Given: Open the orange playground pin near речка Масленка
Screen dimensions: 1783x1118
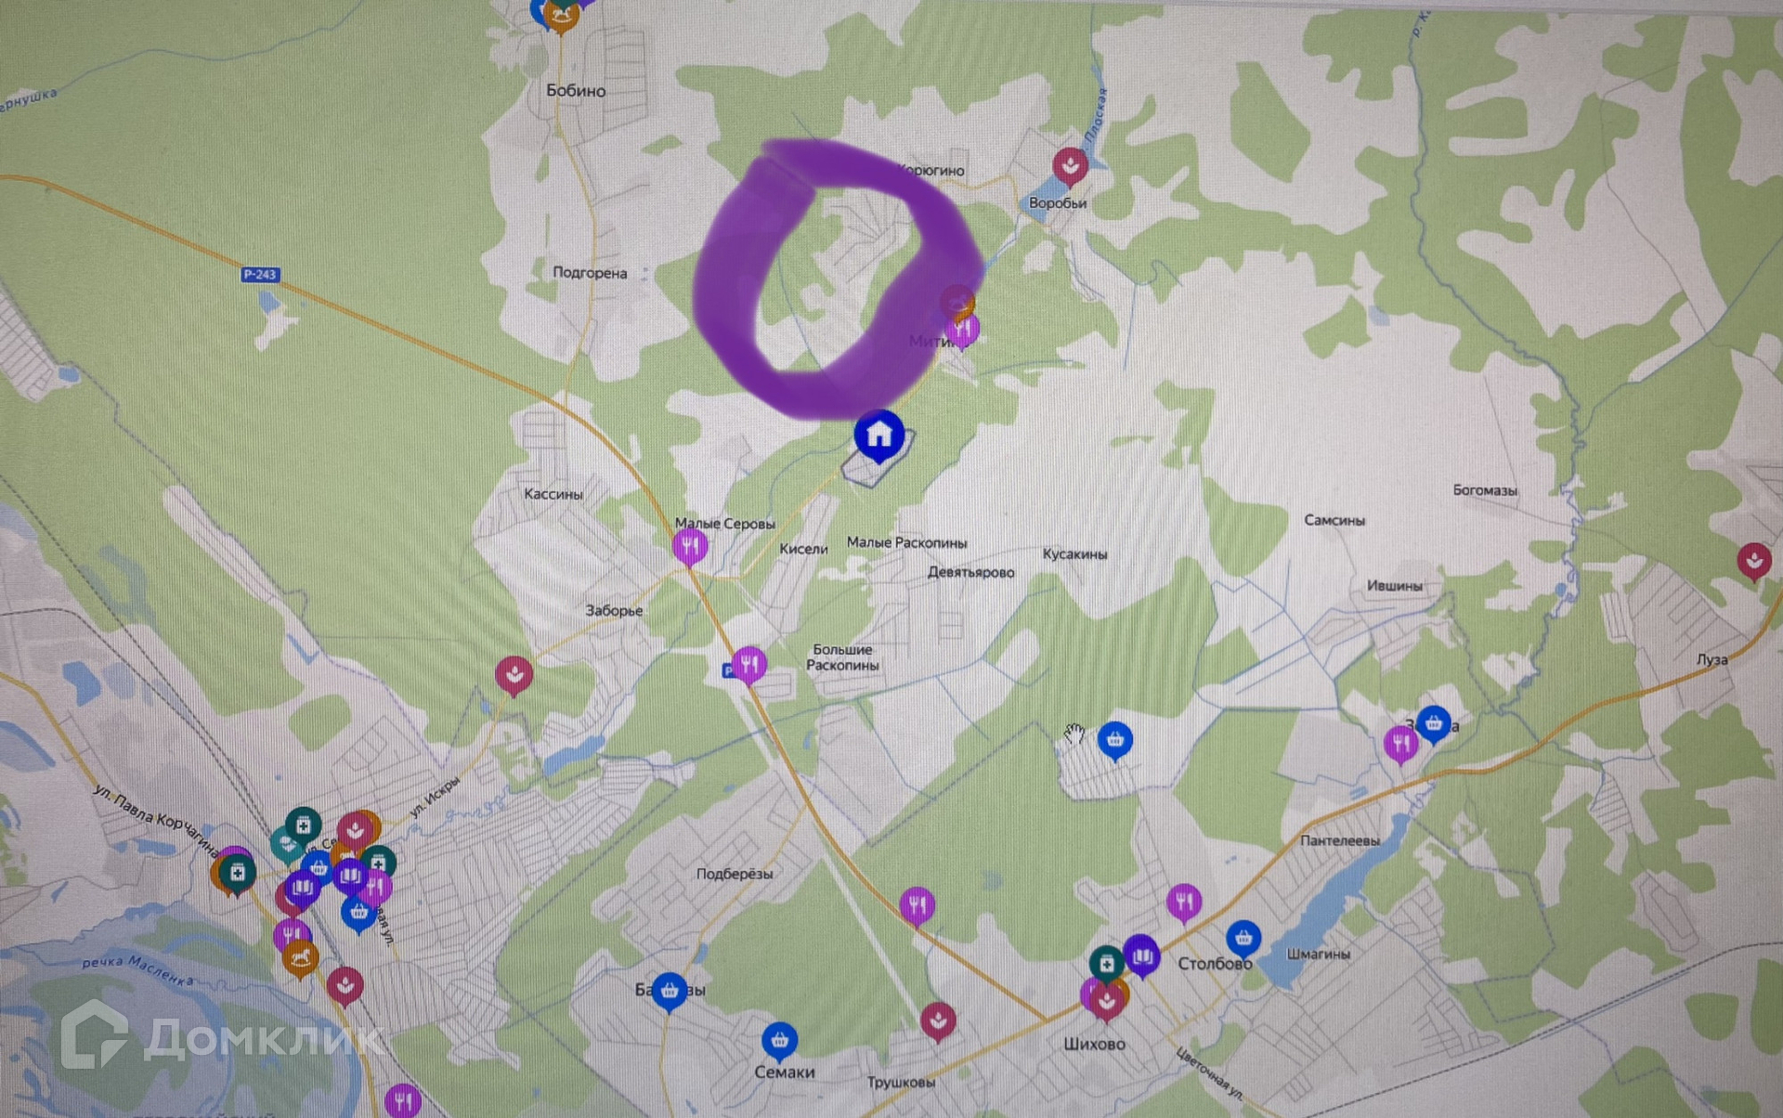Looking at the screenshot, I should click(300, 958).
